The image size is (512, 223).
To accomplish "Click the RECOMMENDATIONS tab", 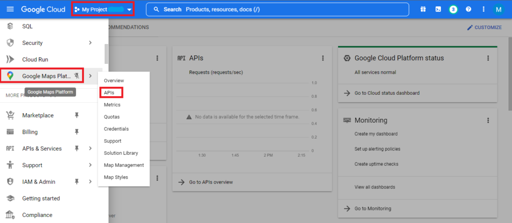I will (128, 27).
